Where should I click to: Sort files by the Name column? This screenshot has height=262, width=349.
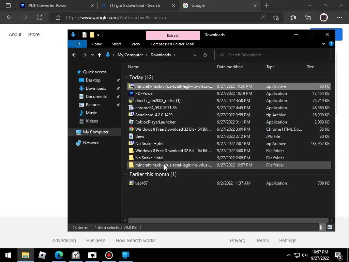point(134,67)
